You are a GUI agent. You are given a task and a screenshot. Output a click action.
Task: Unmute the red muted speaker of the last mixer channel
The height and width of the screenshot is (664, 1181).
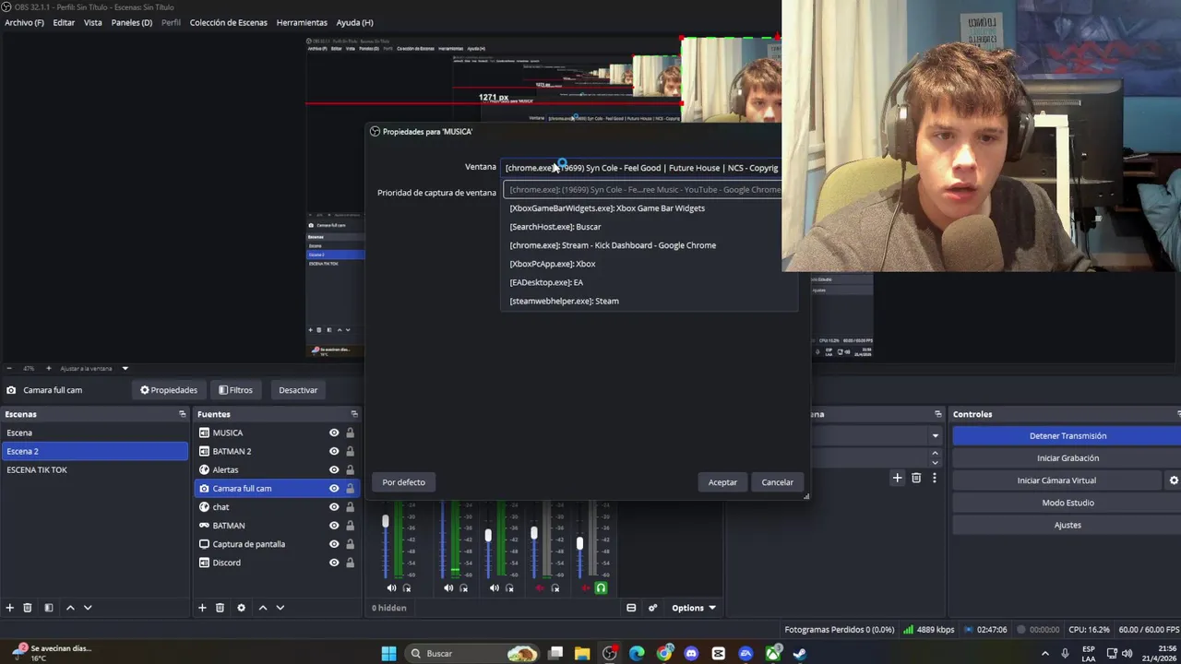[x=585, y=588]
